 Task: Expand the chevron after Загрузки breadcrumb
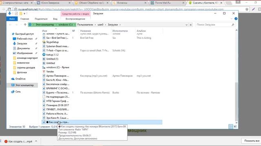point(120,25)
